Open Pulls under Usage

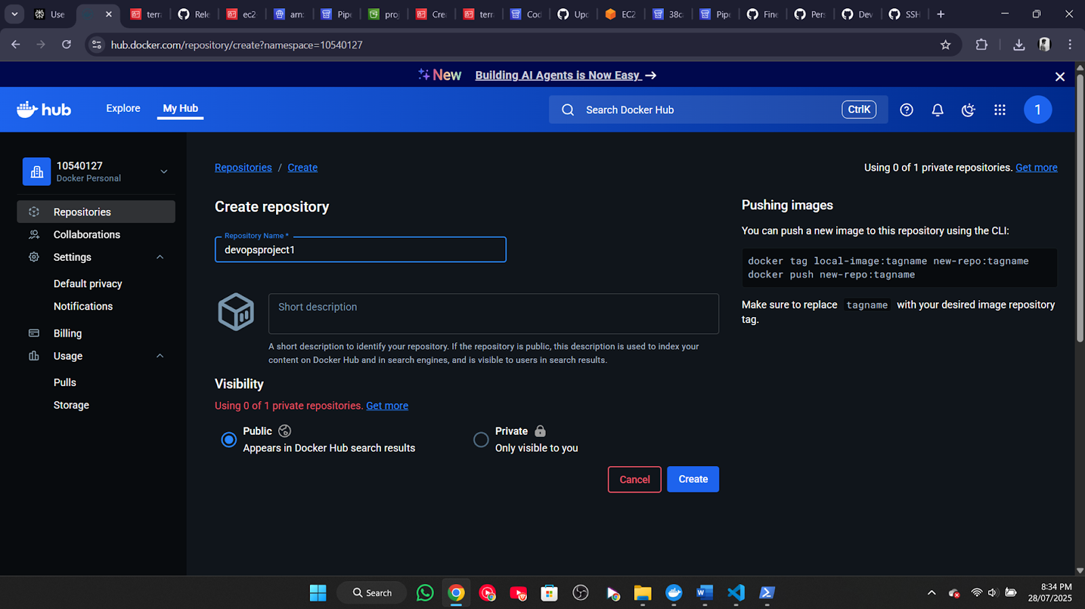point(65,383)
